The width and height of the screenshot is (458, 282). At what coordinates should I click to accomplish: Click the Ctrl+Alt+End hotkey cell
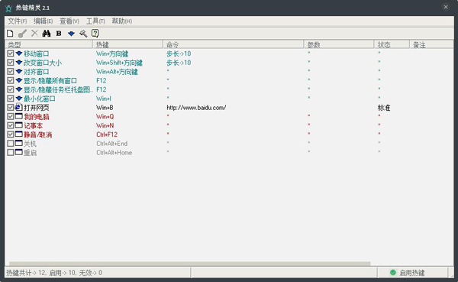click(112, 144)
